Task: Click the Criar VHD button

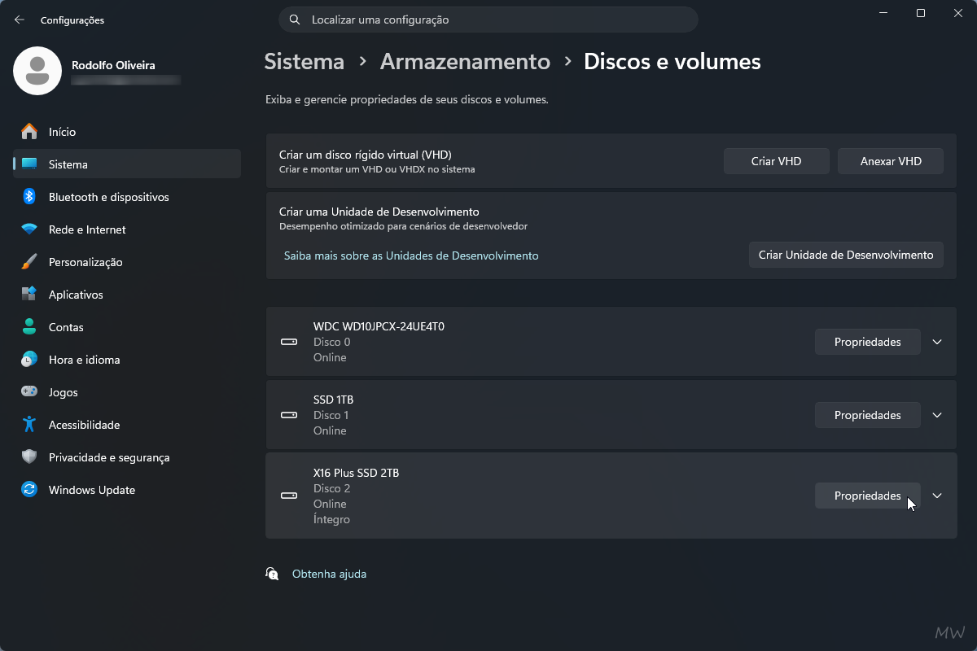Action: pos(777,161)
